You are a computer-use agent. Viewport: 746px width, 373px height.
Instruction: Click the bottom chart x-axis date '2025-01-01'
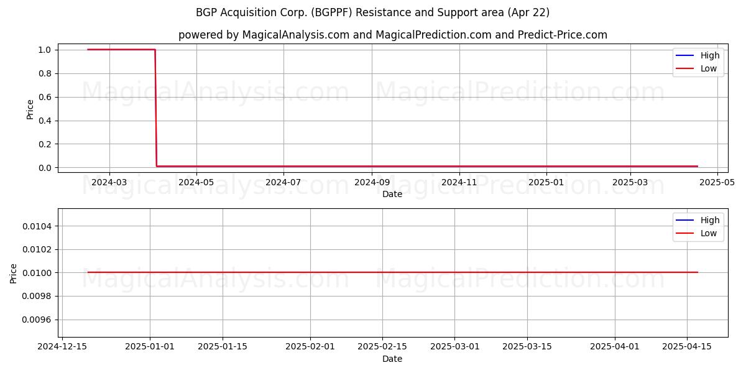pos(150,347)
